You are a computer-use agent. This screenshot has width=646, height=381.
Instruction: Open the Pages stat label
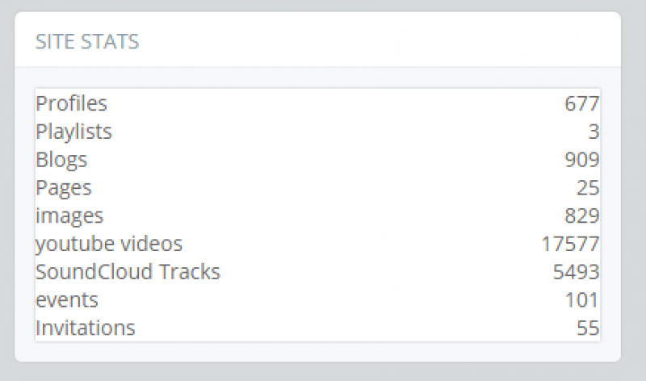click(x=64, y=188)
